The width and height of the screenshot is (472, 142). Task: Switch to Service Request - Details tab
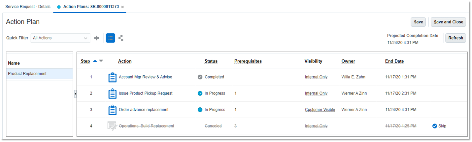28,7
